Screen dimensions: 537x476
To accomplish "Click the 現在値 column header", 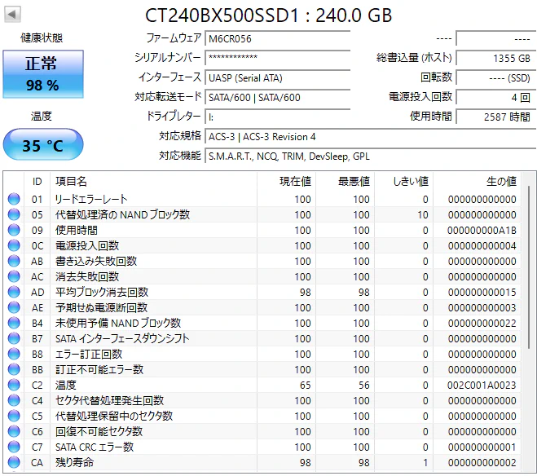I will pos(286,181).
